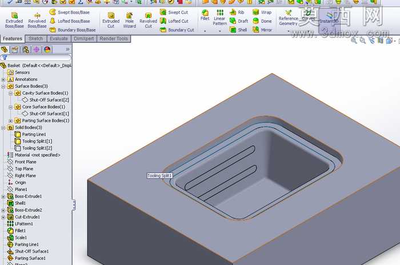
Task: Select Sensors tree item
Action: point(19,72)
